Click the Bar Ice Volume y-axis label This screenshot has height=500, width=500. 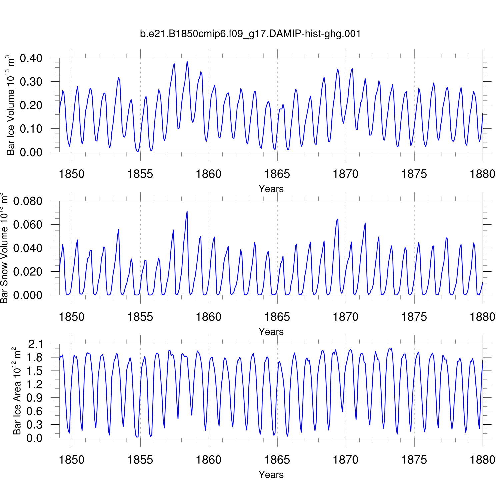pos(11,105)
